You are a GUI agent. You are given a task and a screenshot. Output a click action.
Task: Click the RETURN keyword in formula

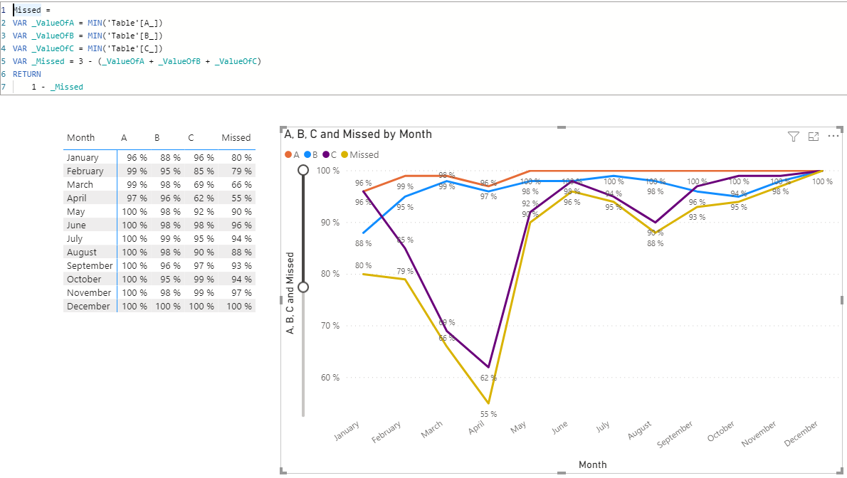[x=27, y=74]
